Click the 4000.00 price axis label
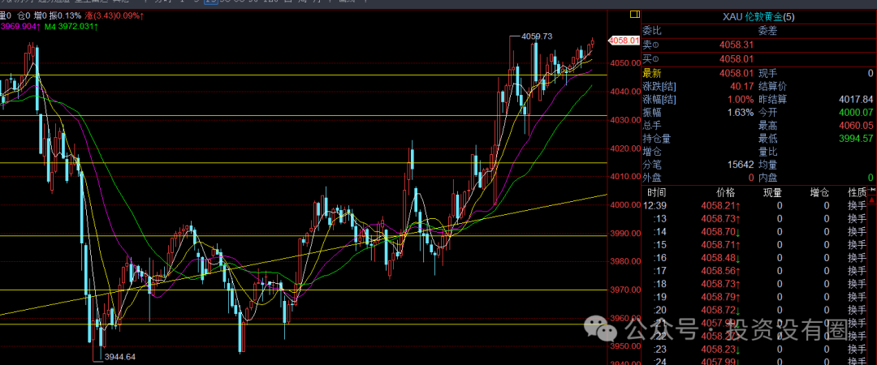Image resolution: width=877 pixels, height=365 pixels. [625, 205]
